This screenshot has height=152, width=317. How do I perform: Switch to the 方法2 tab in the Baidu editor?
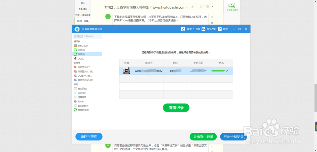pos(83,21)
